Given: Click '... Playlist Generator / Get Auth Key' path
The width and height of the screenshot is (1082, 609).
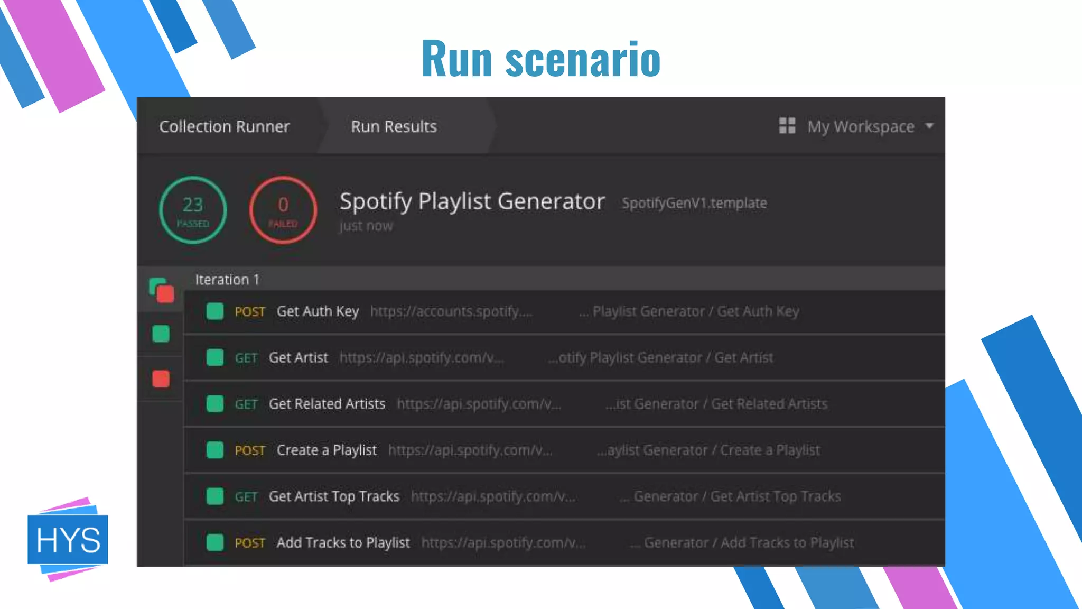Looking at the screenshot, I should (x=689, y=311).
